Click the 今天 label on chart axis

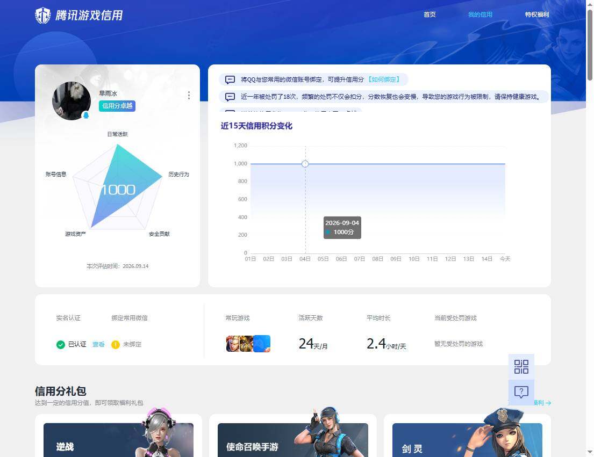[505, 259]
